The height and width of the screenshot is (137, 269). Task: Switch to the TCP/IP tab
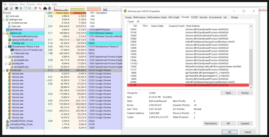click(194, 17)
